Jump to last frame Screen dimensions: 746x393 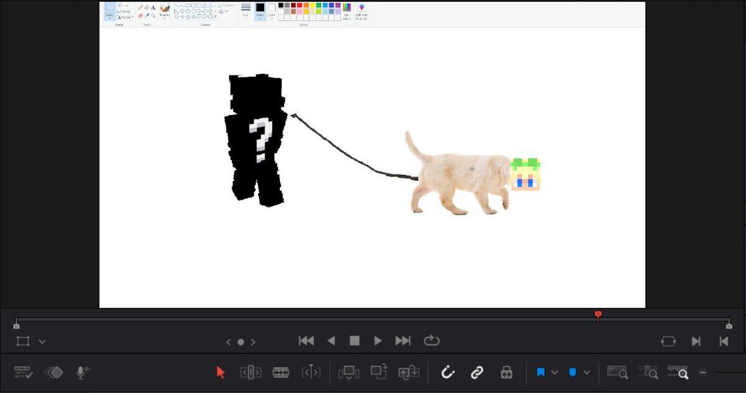(x=403, y=341)
